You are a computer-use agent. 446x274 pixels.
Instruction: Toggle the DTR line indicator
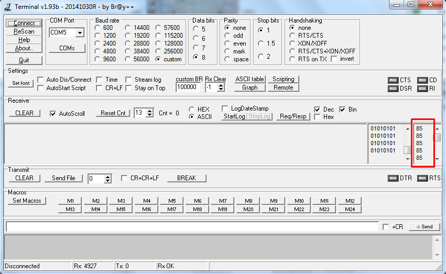click(x=393, y=178)
